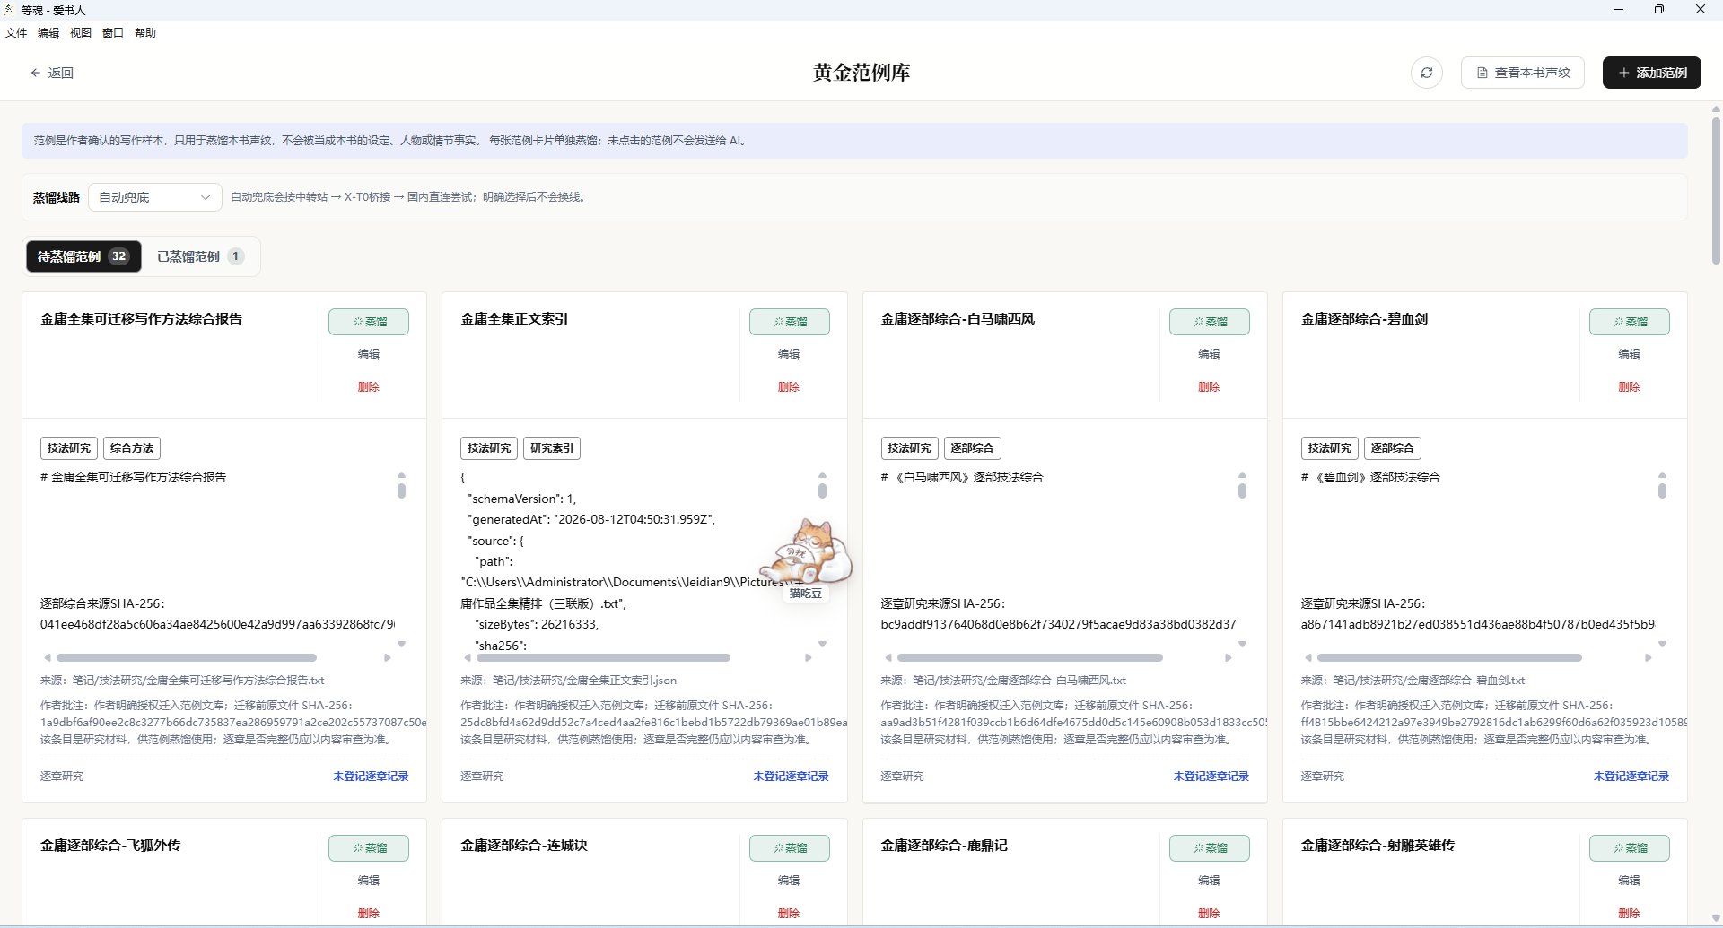
Task: Click down scroll arrow in 白马啸西风 preview
Action: pos(1242,644)
